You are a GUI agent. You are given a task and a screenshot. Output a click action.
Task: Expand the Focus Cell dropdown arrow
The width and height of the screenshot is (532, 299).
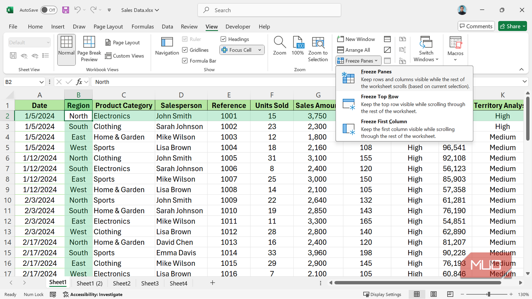260,50
